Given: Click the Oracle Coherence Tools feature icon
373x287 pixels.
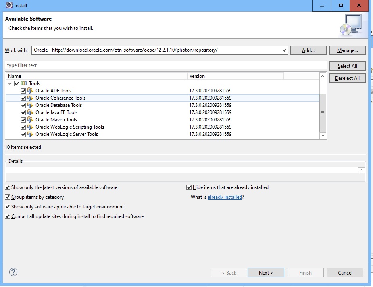Looking at the screenshot, I should coord(30,98).
